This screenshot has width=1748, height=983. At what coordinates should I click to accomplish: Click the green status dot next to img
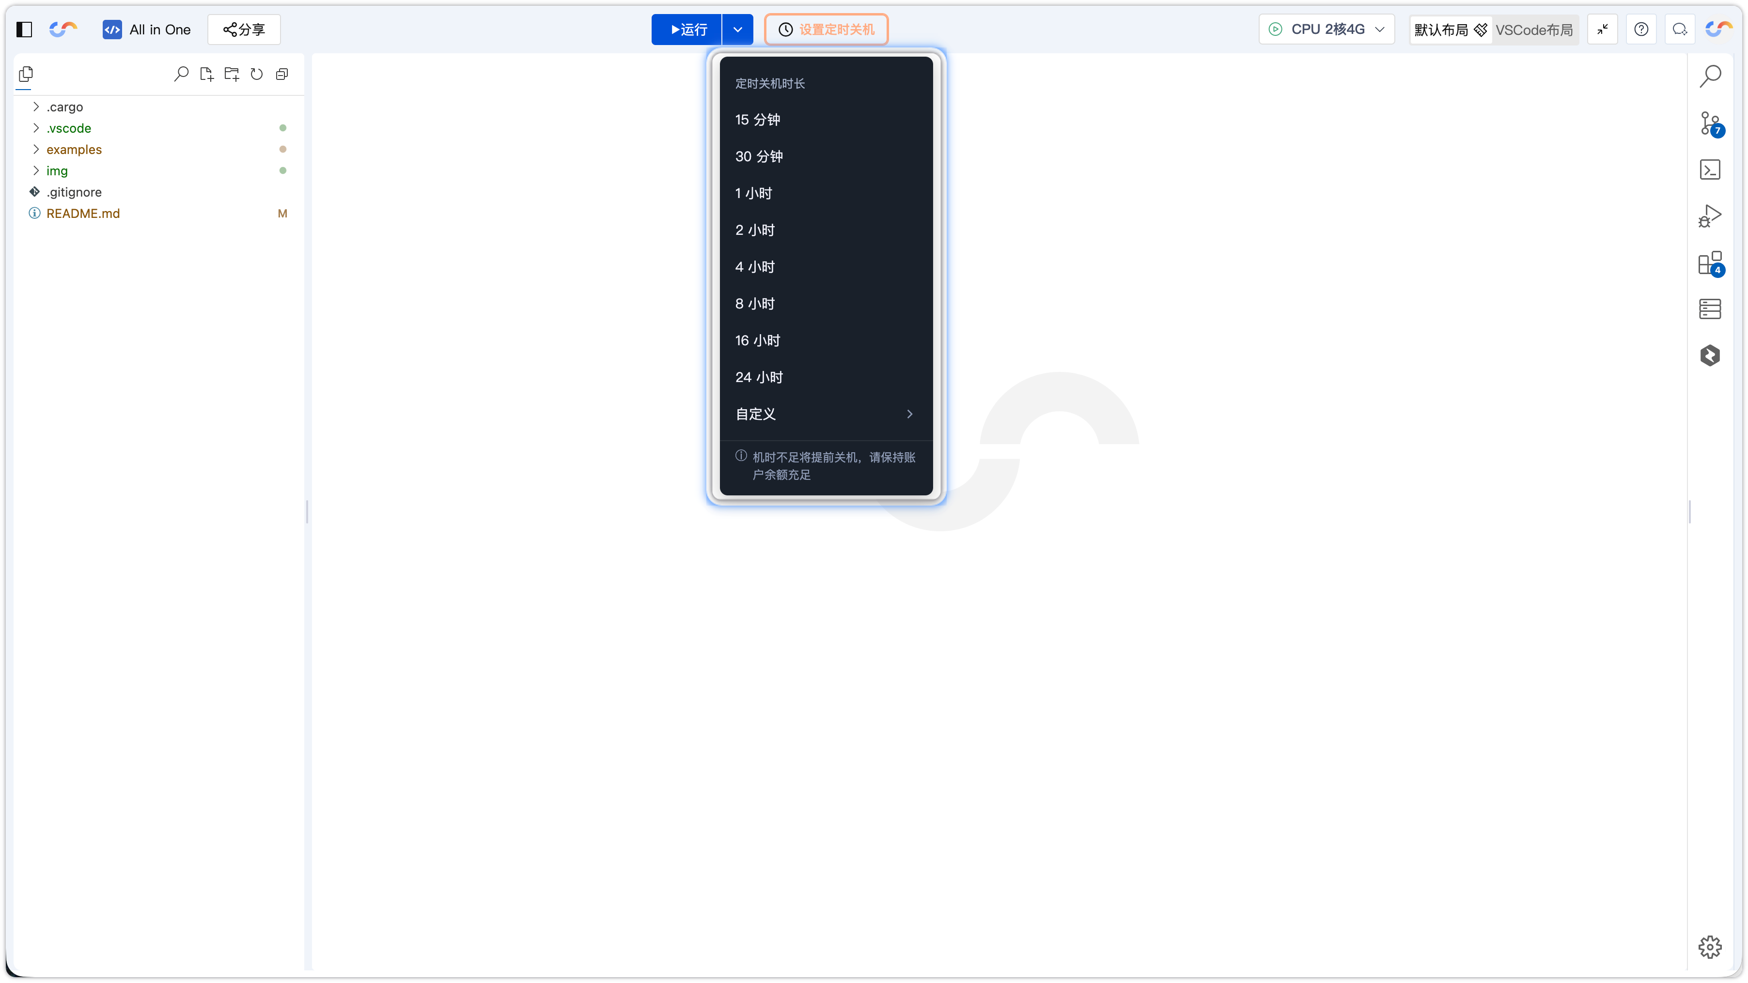click(283, 170)
